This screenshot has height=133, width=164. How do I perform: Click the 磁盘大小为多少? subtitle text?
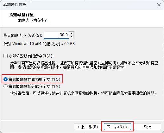click(32, 20)
